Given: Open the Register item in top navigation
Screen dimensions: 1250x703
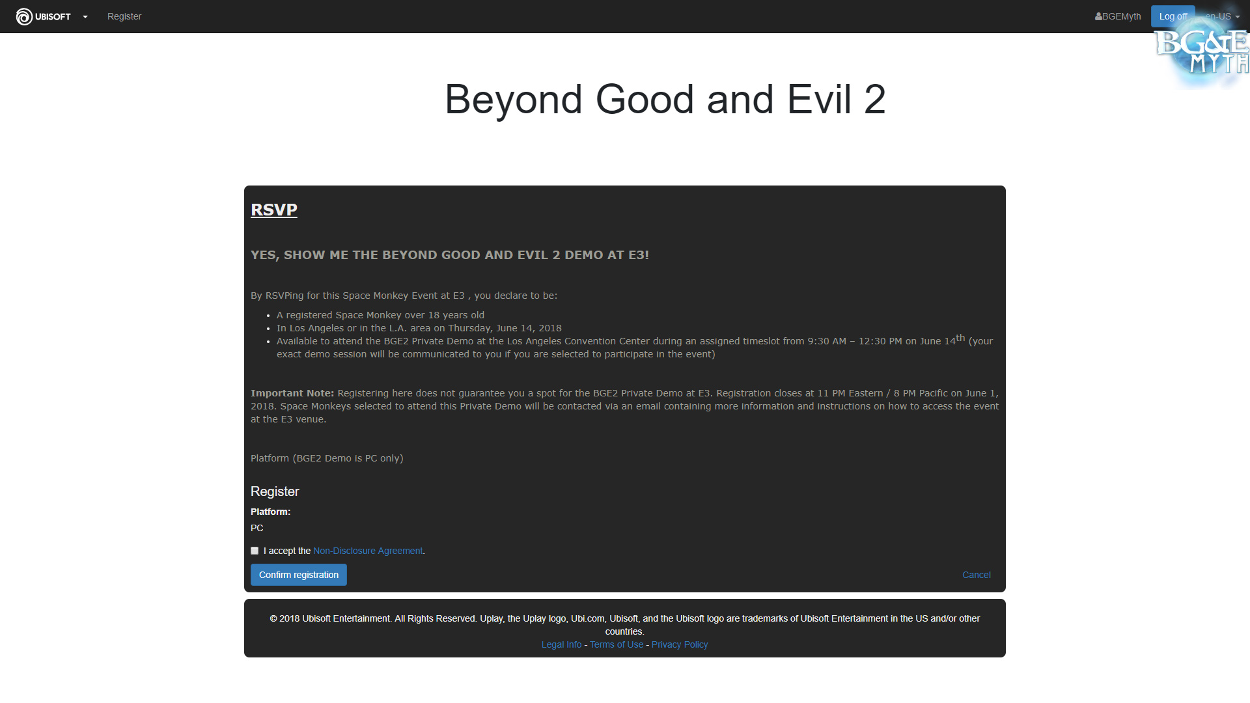Looking at the screenshot, I should pyautogui.click(x=124, y=16).
